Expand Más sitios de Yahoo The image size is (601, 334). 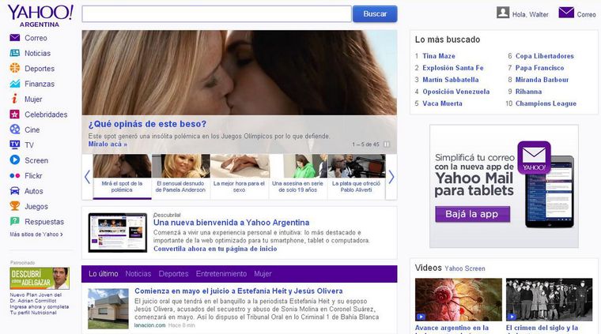click(36, 235)
